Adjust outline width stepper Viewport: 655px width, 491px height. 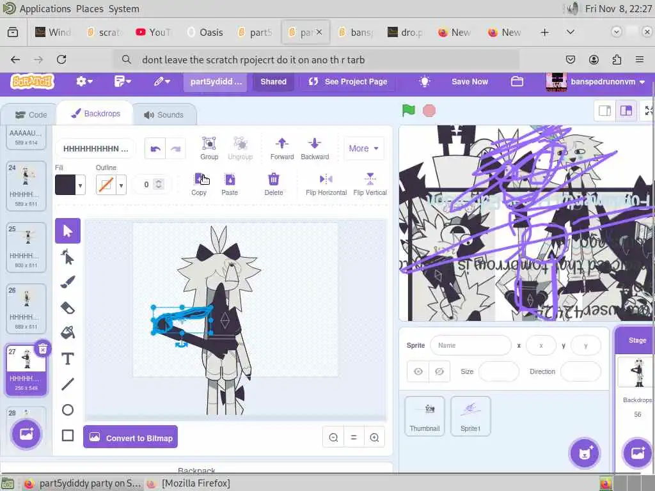point(159,184)
